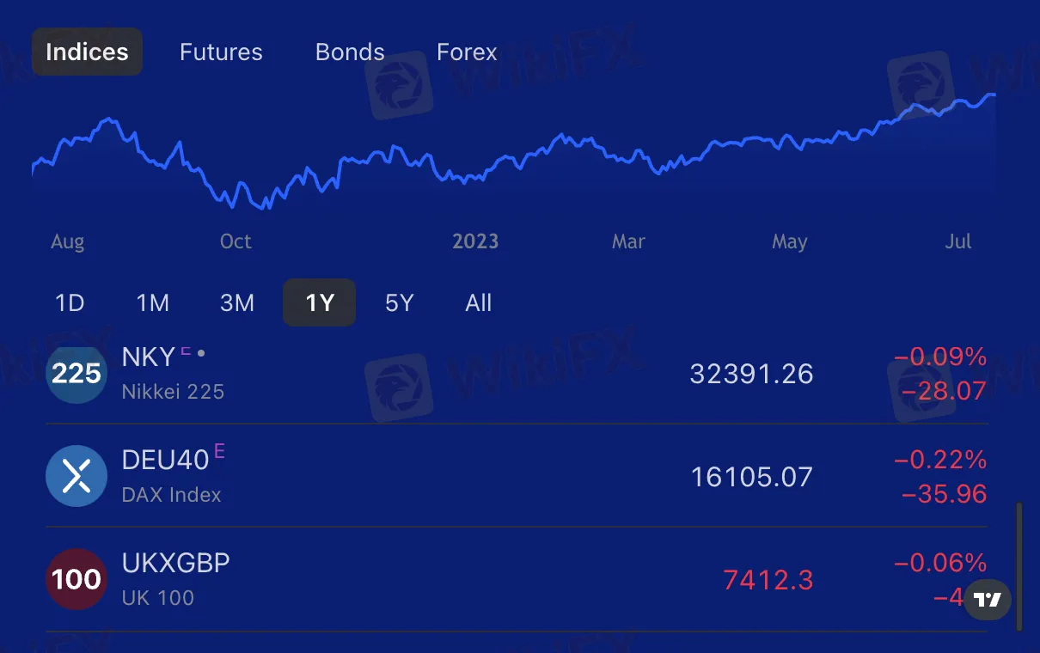Click the E marker beside DEU40
1040x653 pixels.
pyautogui.click(x=219, y=451)
